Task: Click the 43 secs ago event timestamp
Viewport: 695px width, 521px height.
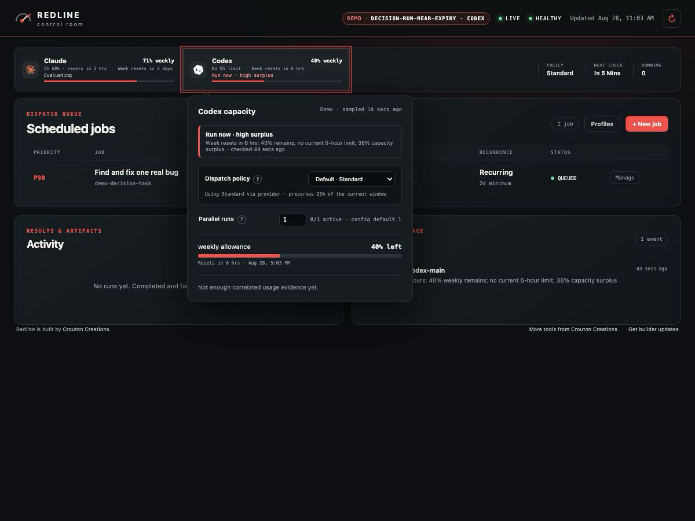Action: (652, 269)
